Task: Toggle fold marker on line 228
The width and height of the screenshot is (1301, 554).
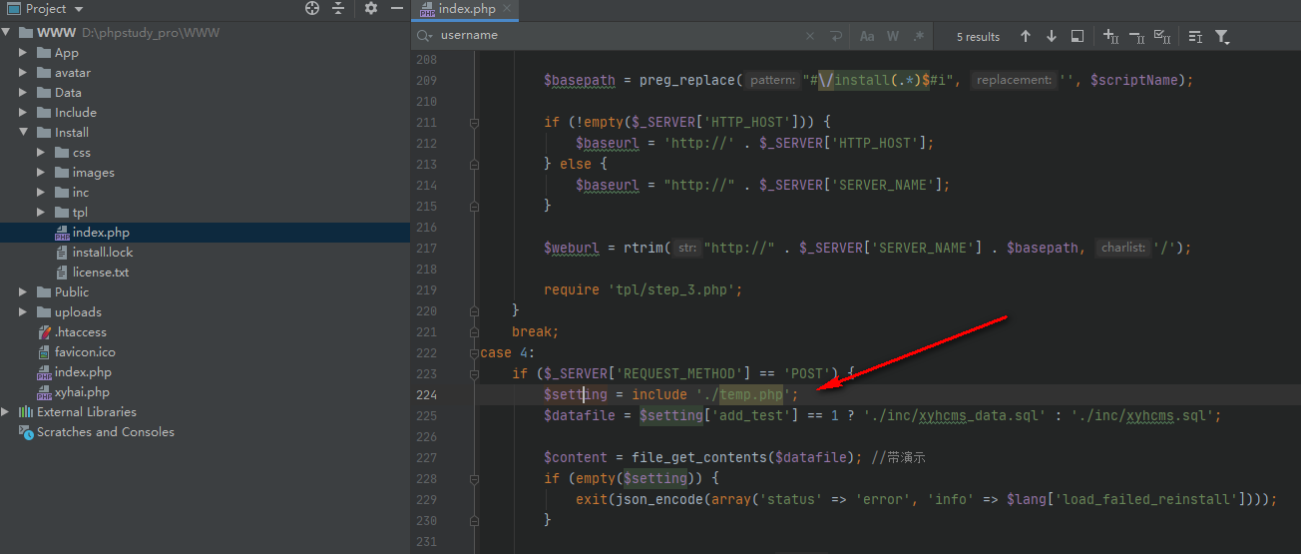Action: pos(474,478)
